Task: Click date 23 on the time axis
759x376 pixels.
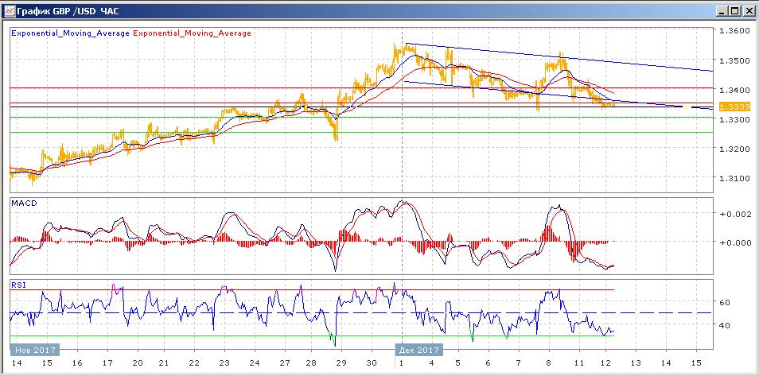Action: 224,363
